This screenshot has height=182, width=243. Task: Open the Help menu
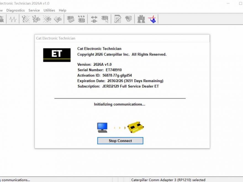click(62, 10)
